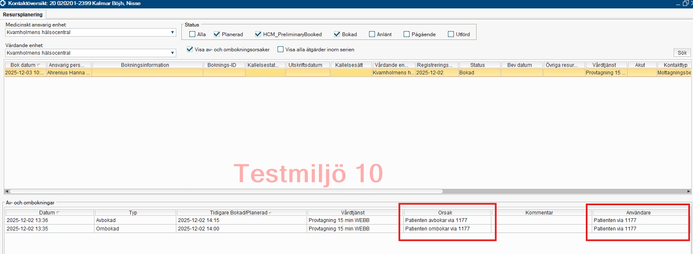Toggle the Alla status checkbox
The width and height of the screenshot is (693, 254).
[192, 34]
